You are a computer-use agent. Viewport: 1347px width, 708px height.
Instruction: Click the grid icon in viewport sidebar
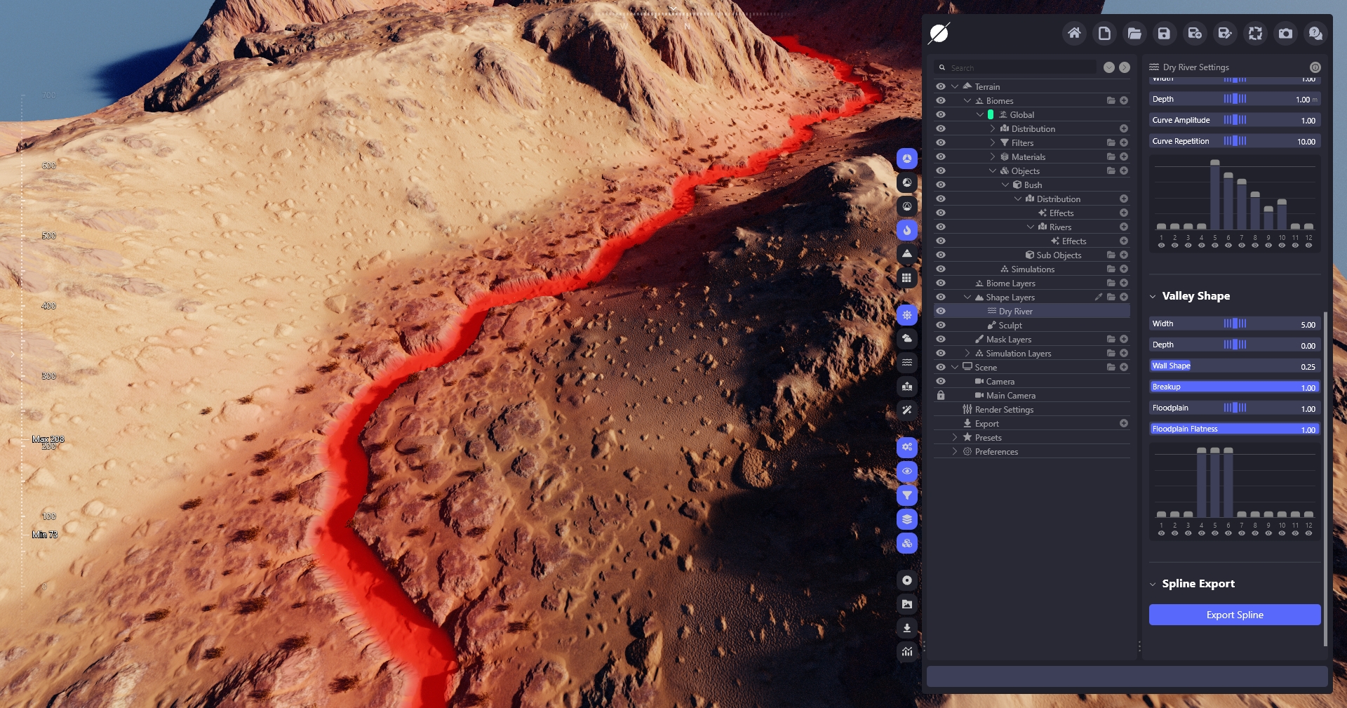[x=907, y=278]
